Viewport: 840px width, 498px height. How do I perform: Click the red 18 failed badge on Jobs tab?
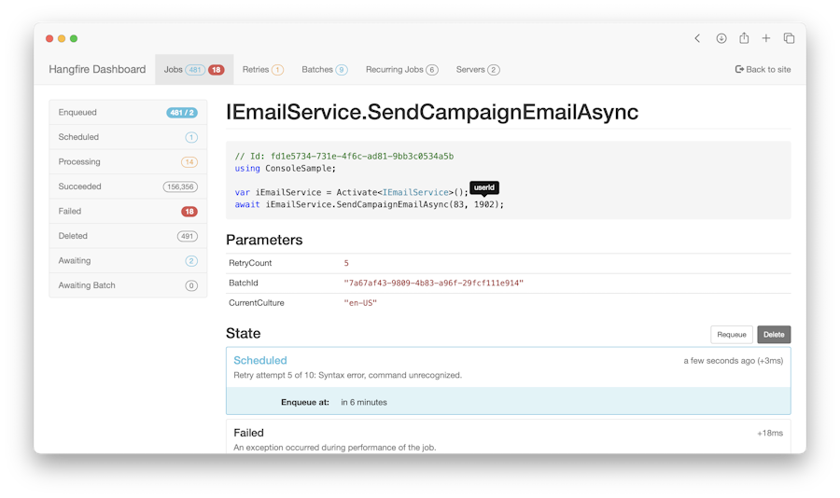coord(216,70)
